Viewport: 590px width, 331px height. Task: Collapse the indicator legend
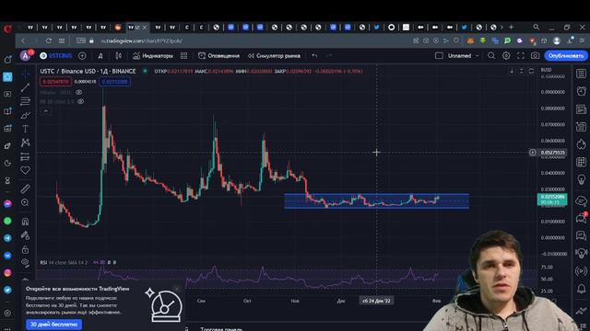coord(45,111)
